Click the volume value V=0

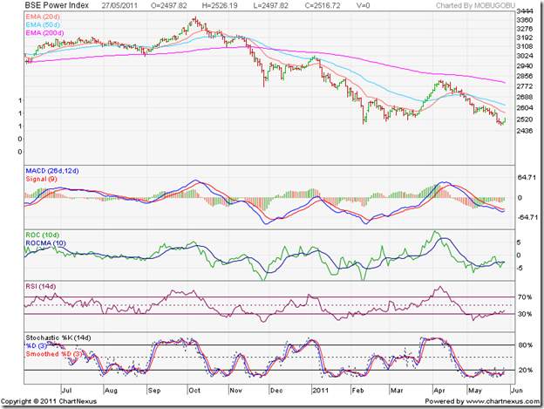coord(363,5)
